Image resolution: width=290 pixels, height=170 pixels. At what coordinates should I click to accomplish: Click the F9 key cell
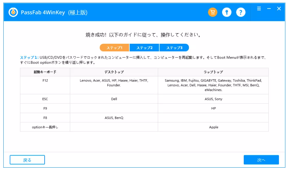click(x=45, y=108)
